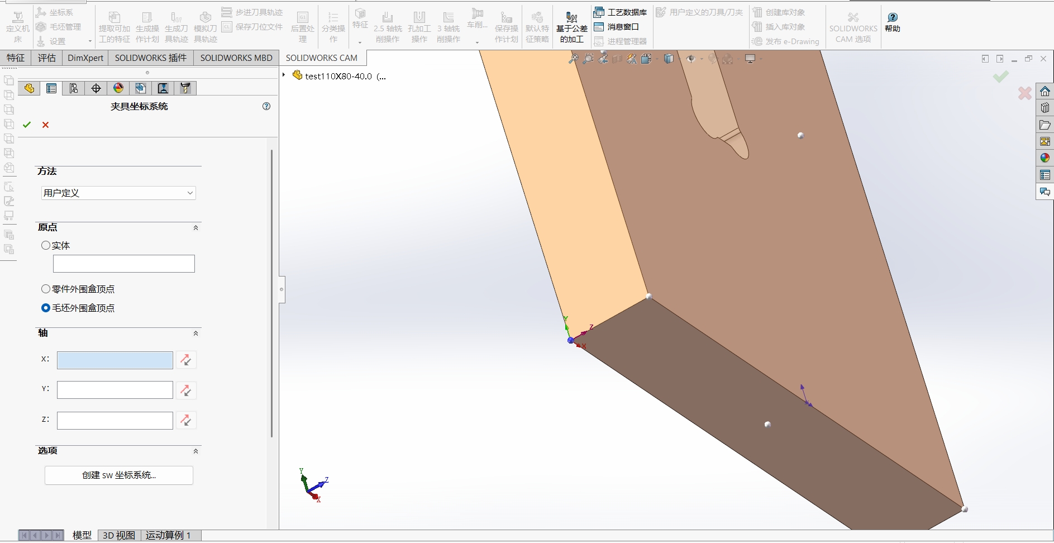This screenshot has width=1054, height=543.
Task: Collapse the 选项 options section
Action: point(195,451)
